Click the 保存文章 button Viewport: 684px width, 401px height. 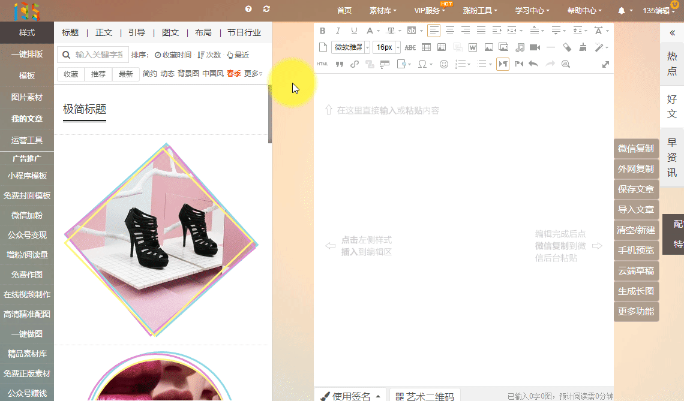[636, 189]
